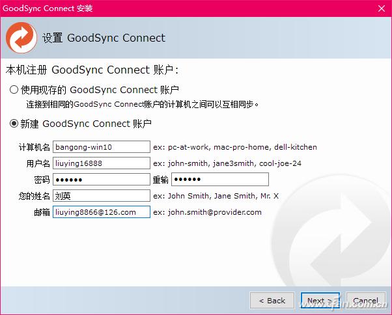
Task: Click the heading 本机注册 GoodSync Connect 账户
Action: pos(92,70)
